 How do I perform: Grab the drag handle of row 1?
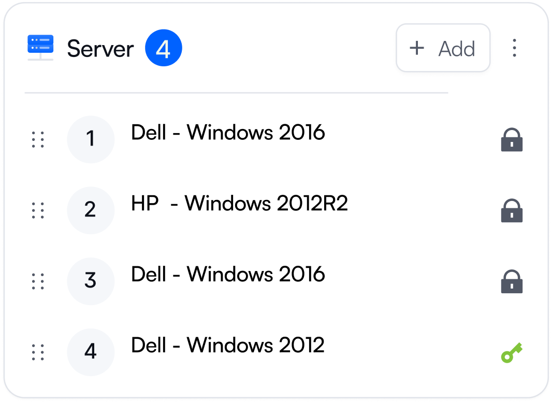coord(38,139)
